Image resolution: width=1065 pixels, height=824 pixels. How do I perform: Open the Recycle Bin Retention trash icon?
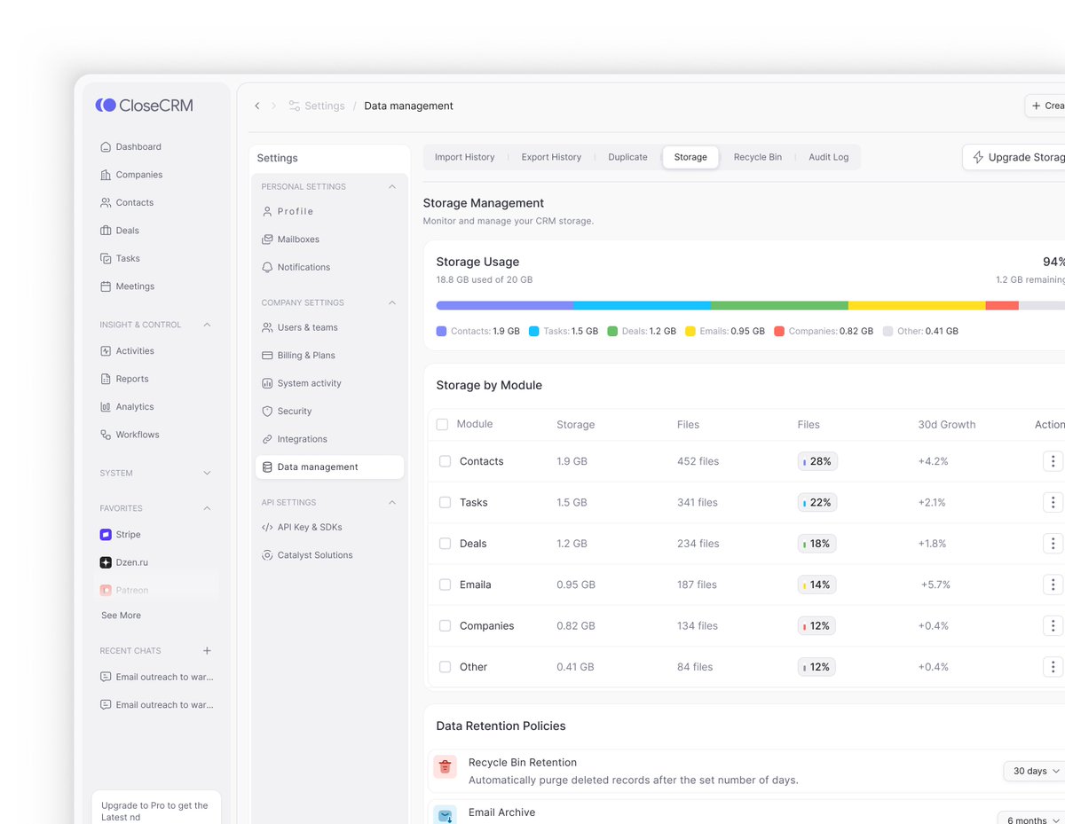pyautogui.click(x=445, y=766)
